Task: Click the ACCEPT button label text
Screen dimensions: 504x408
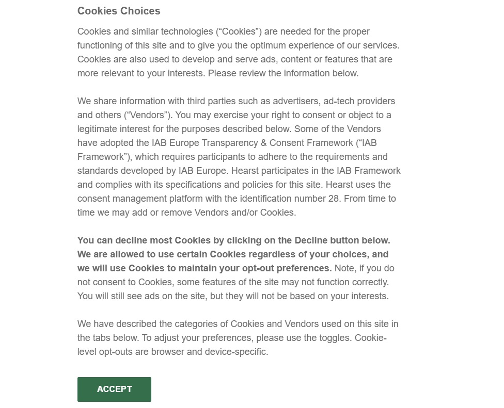Action: [x=114, y=389]
